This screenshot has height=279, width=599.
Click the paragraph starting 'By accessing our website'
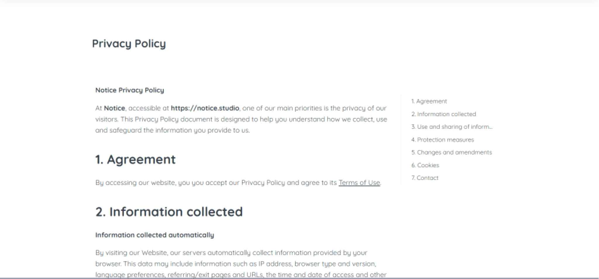pyautogui.click(x=238, y=183)
